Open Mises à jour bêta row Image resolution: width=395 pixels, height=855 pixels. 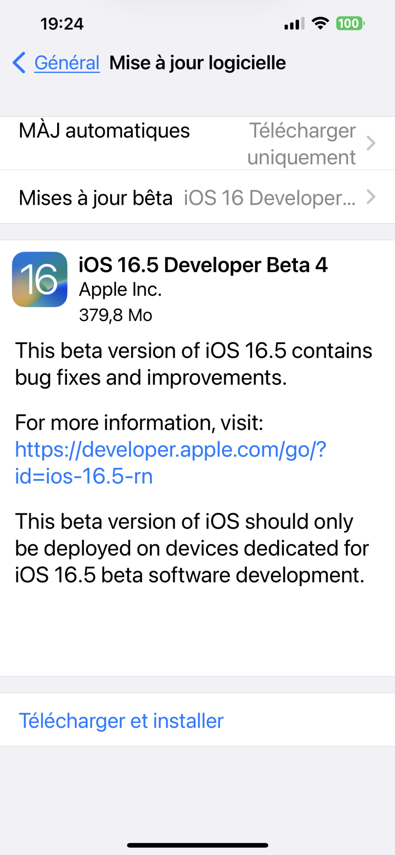(x=96, y=198)
